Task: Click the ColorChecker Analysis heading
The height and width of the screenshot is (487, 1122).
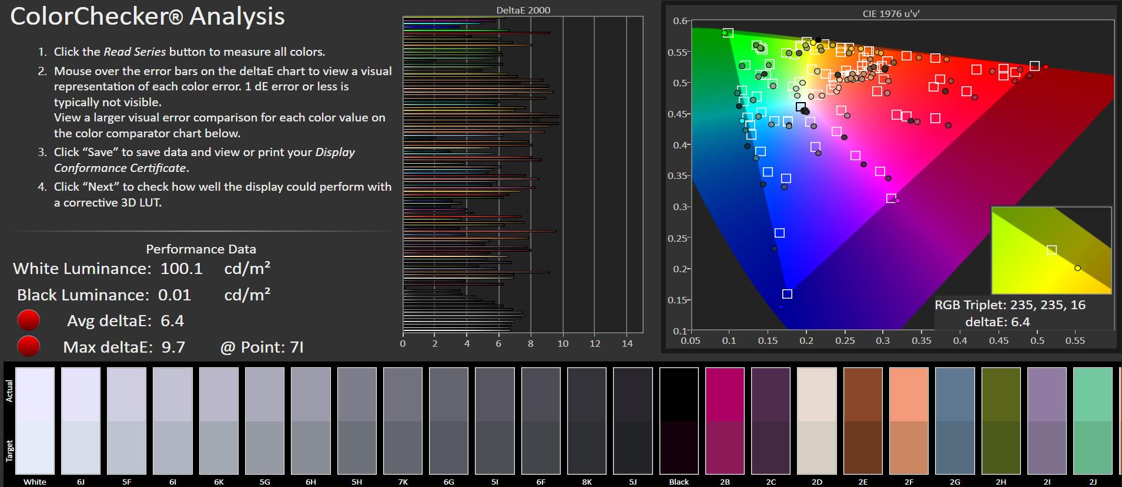Action: click(148, 16)
